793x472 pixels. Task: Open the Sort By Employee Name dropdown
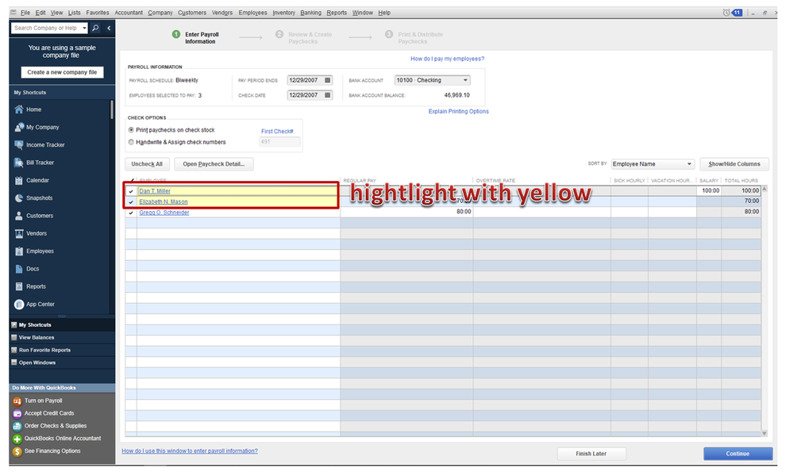pos(689,163)
